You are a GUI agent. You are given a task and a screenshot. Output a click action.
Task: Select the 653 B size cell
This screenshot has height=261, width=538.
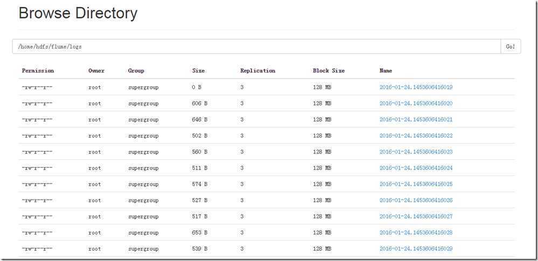point(200,232)
